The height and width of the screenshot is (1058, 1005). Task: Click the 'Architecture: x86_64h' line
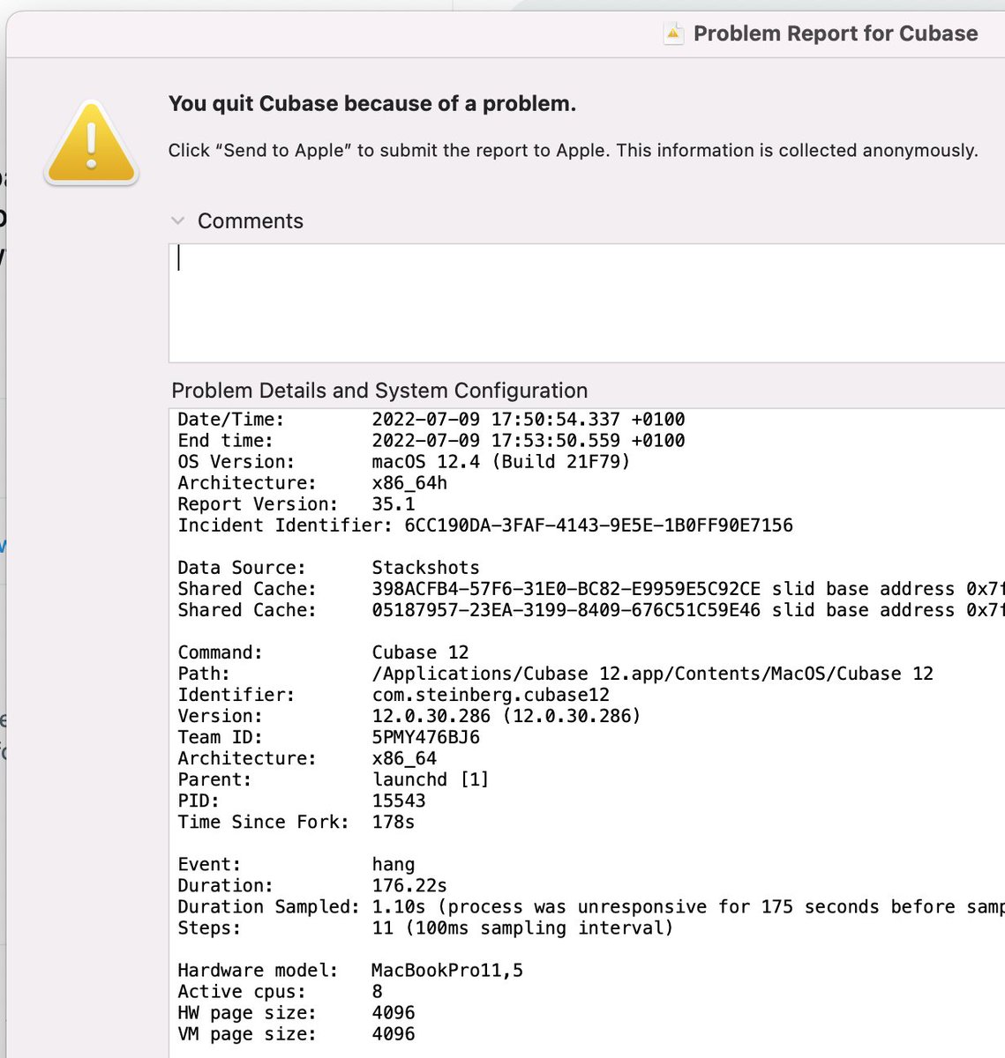pyautogui.click(x=312, y=483)
